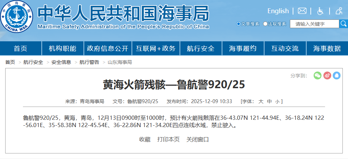Click the China MSA anchor logo
The height and width of the screenshot is (159, 348).
tap(17, 16)
